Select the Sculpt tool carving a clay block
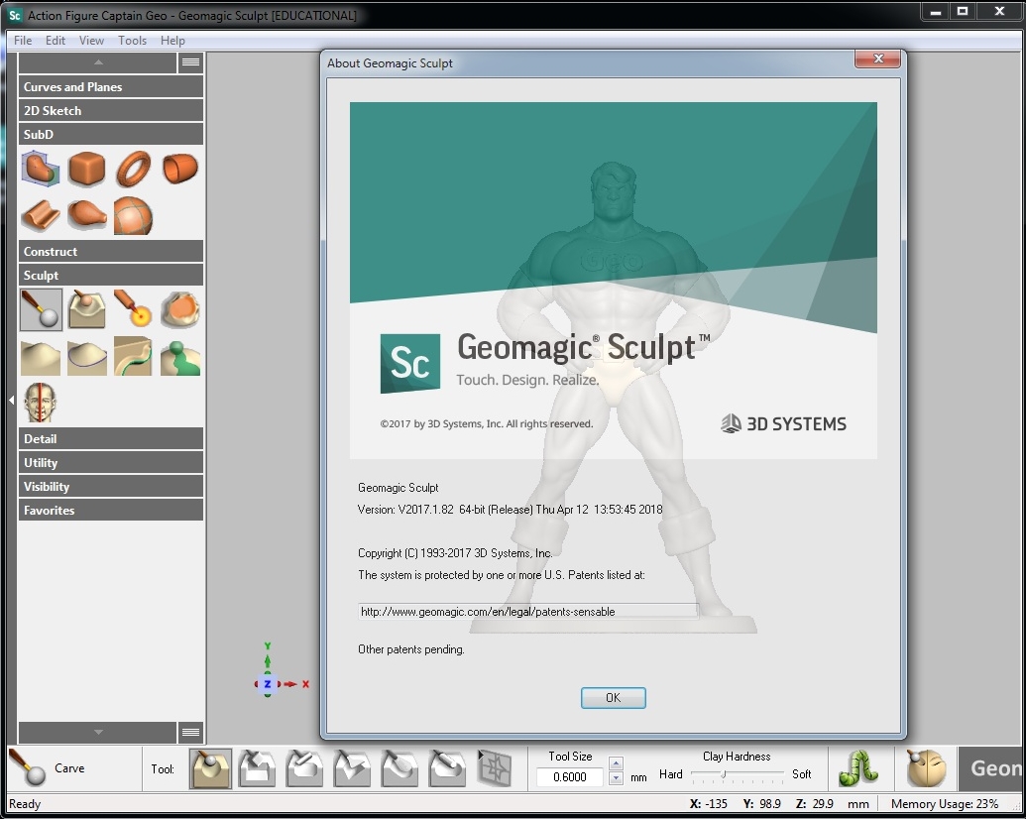Image resolution: width=1026 pixels, height=819 pixels. 87,309
